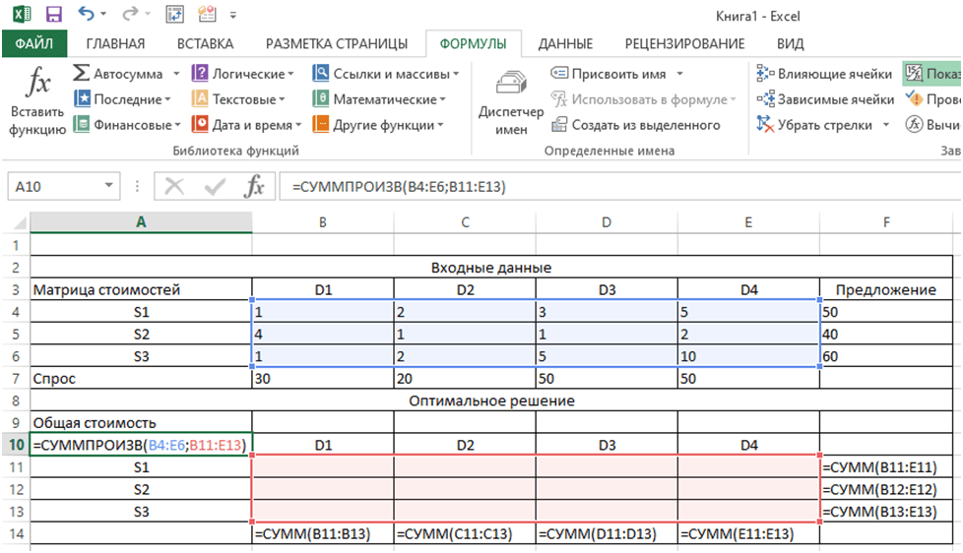The image size is (963, 553).
Task: Click the evaluate formula icon
Action: point(915,125)
